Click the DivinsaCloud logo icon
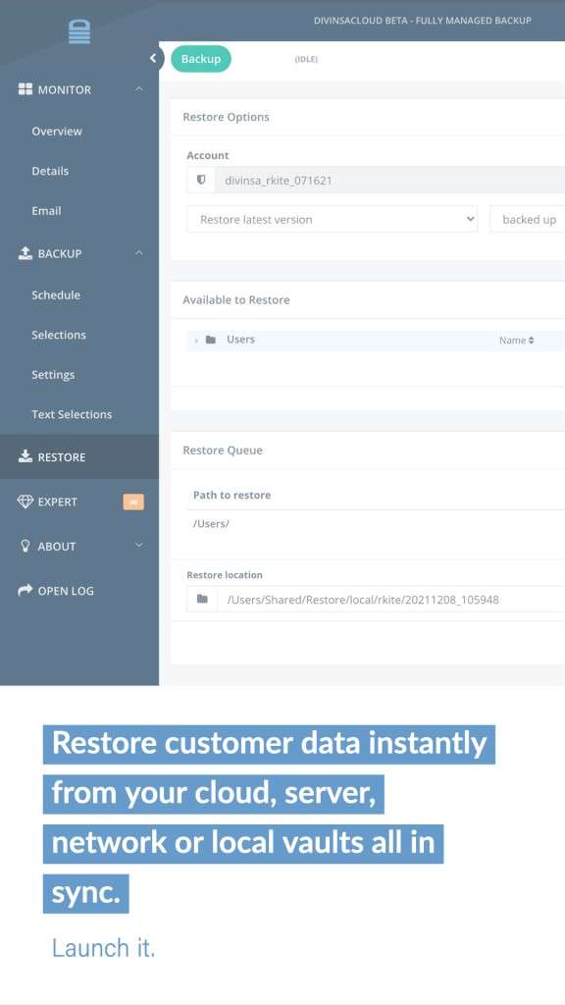Viewport: 565px width, 1005px height. click(79, 32)
